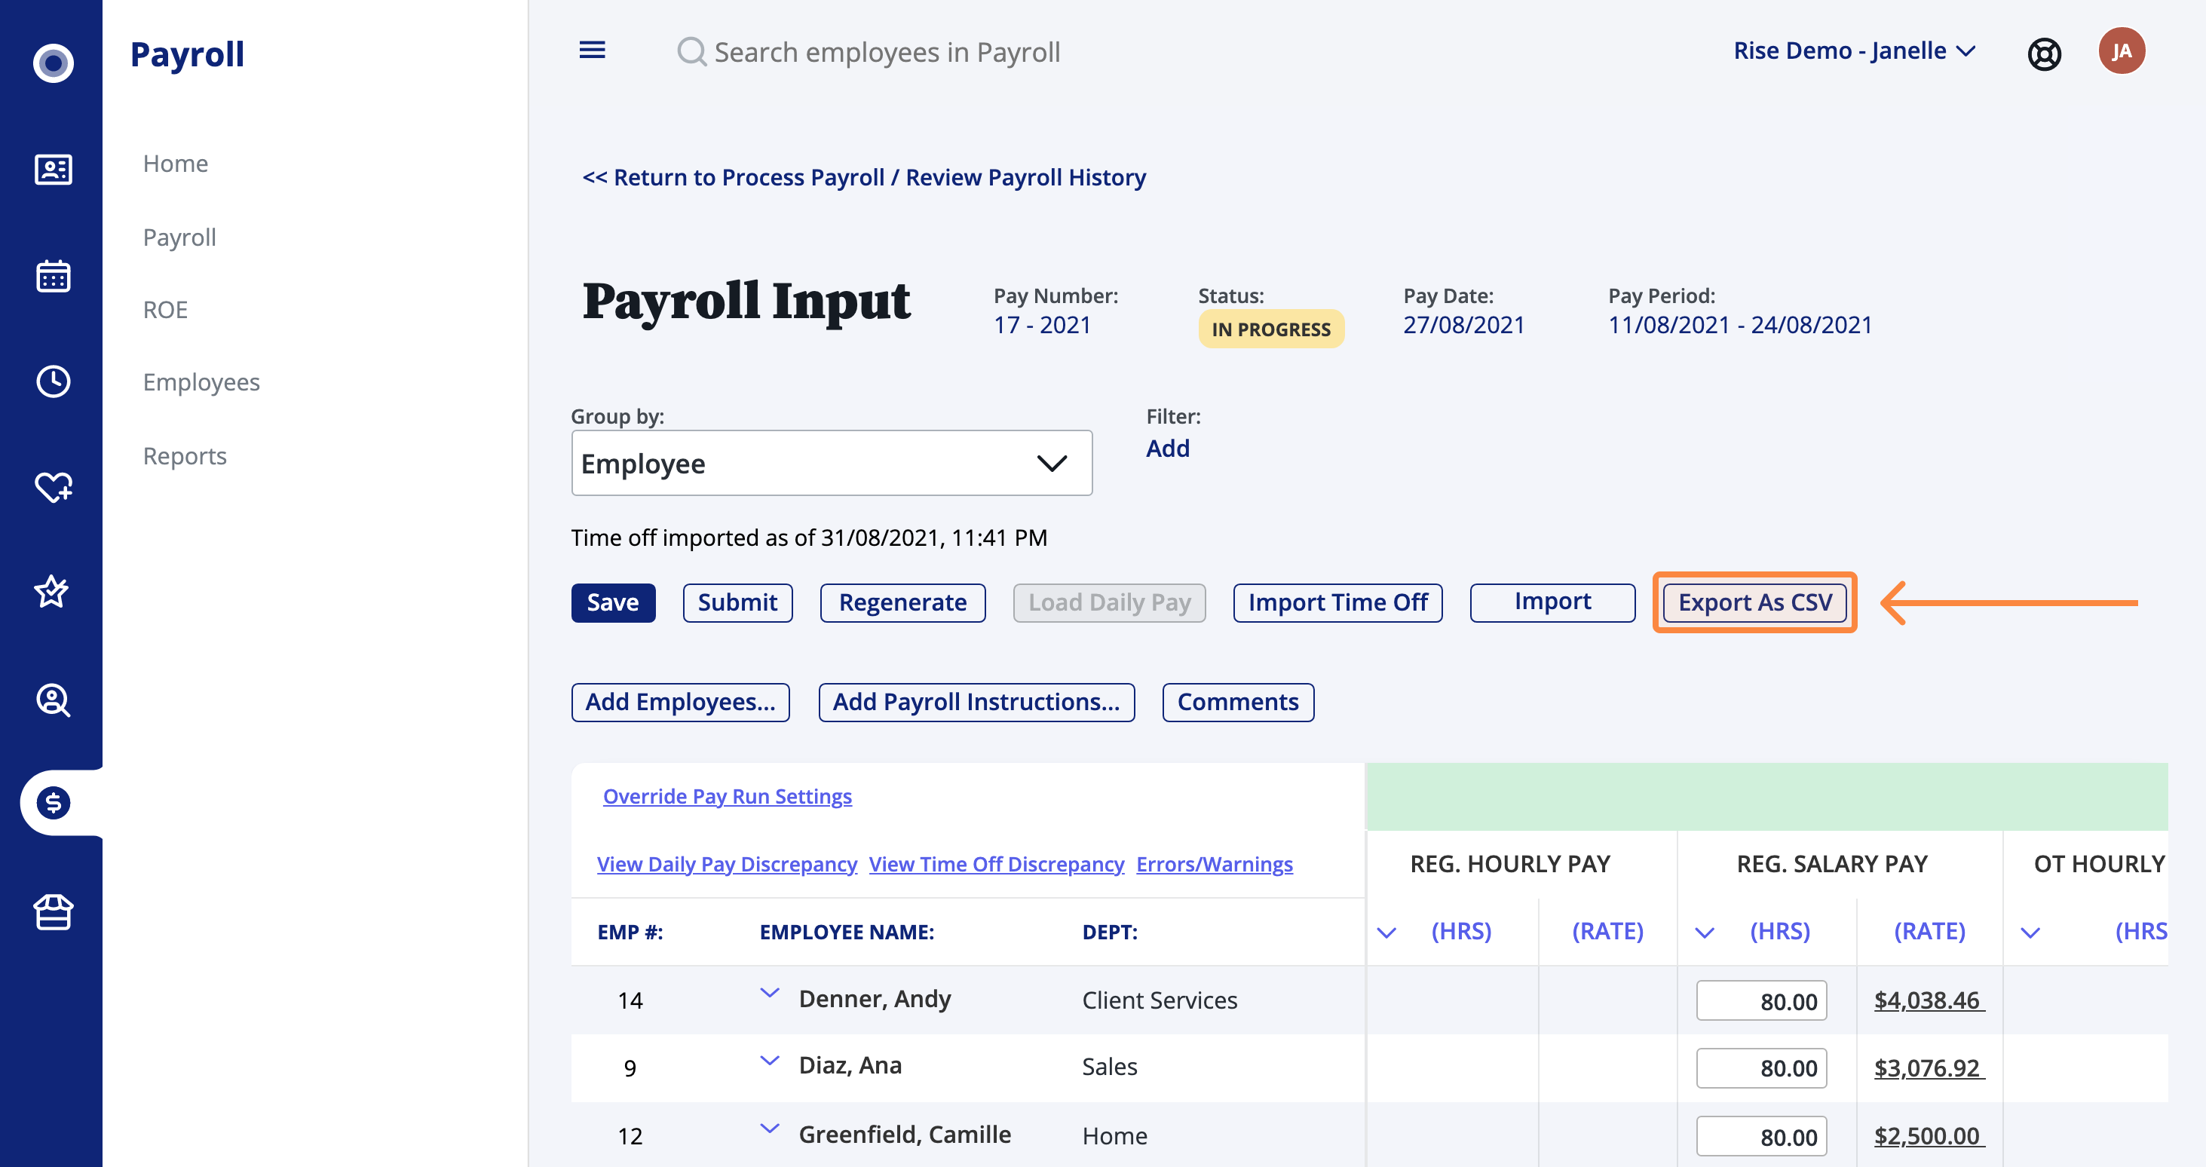Viewport: 2206px width, 1167px height.
Task: Add a filter via Add link
Action: point(1167,448)
